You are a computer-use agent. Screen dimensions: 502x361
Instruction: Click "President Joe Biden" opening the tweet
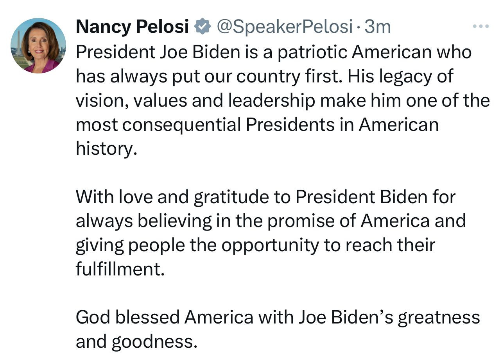point(158,52)
